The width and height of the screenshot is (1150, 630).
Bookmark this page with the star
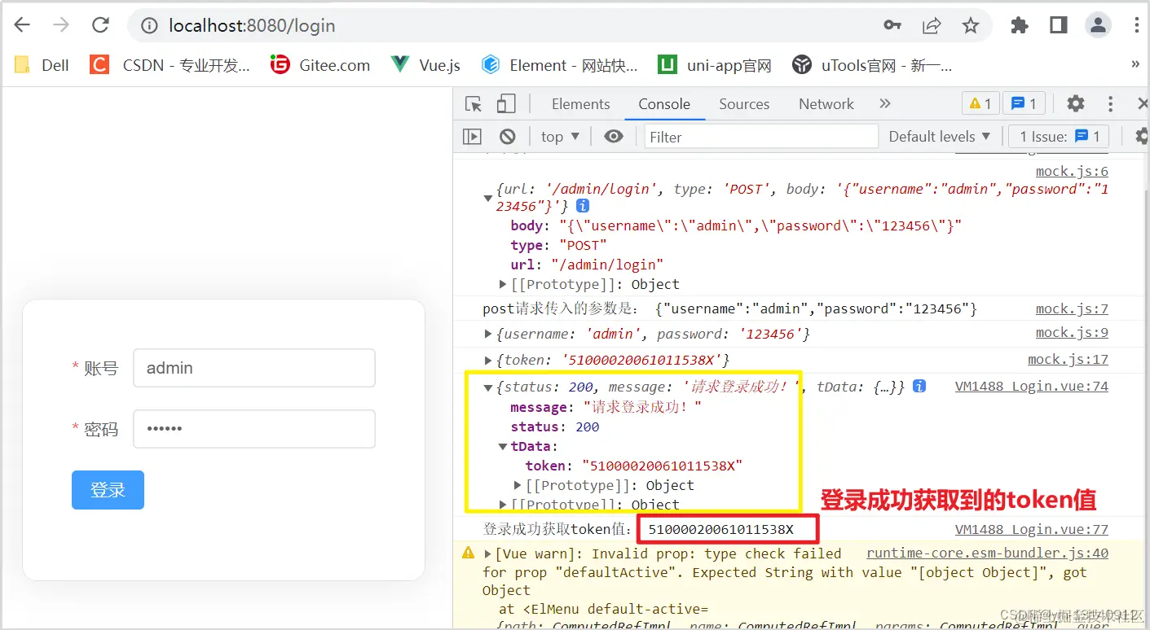(970, 25)
